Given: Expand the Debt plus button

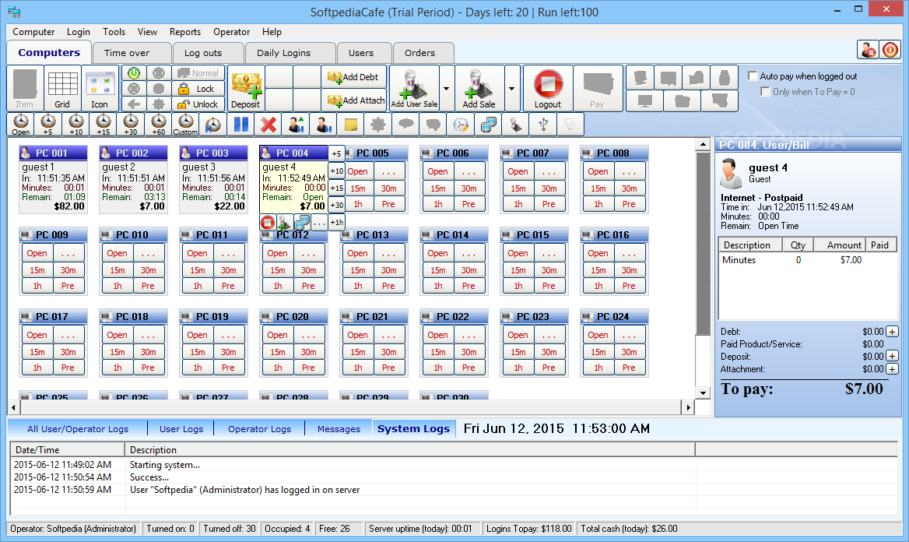Looking at the screenshot, I should [x=892, y=332].
